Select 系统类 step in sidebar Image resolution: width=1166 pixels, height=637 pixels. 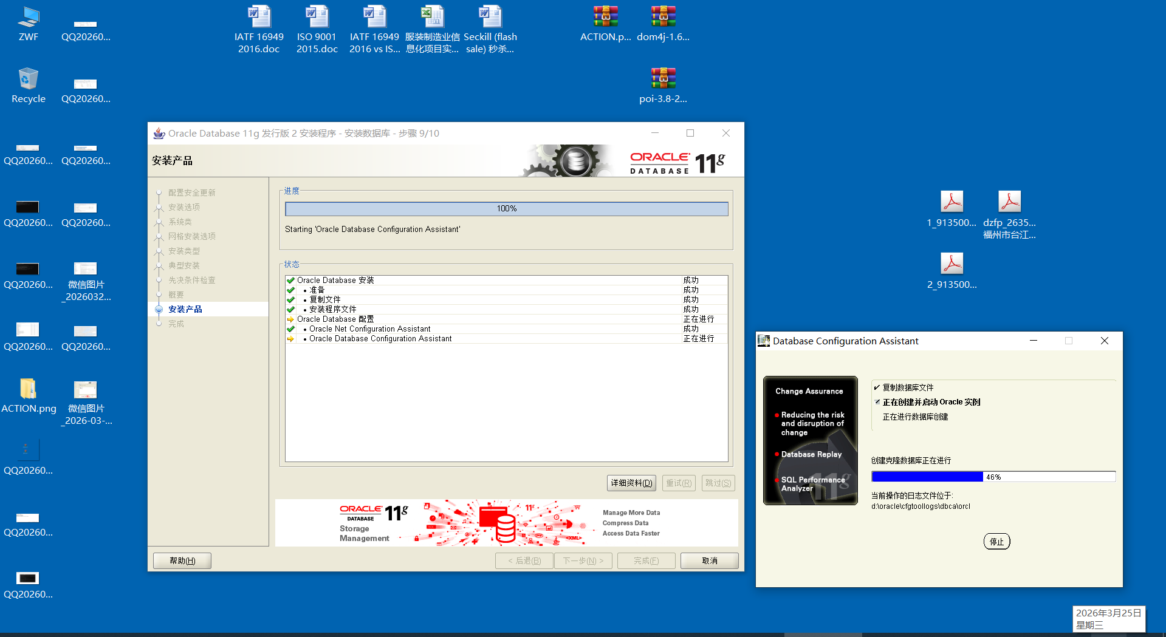(180, 222)
